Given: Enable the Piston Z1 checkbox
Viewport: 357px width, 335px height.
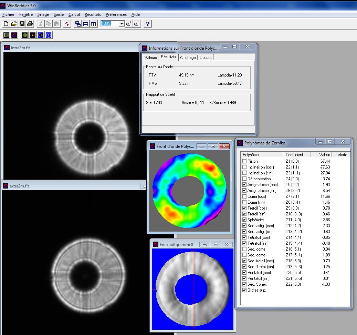Looking at the screenshot, I should point(244,161).
